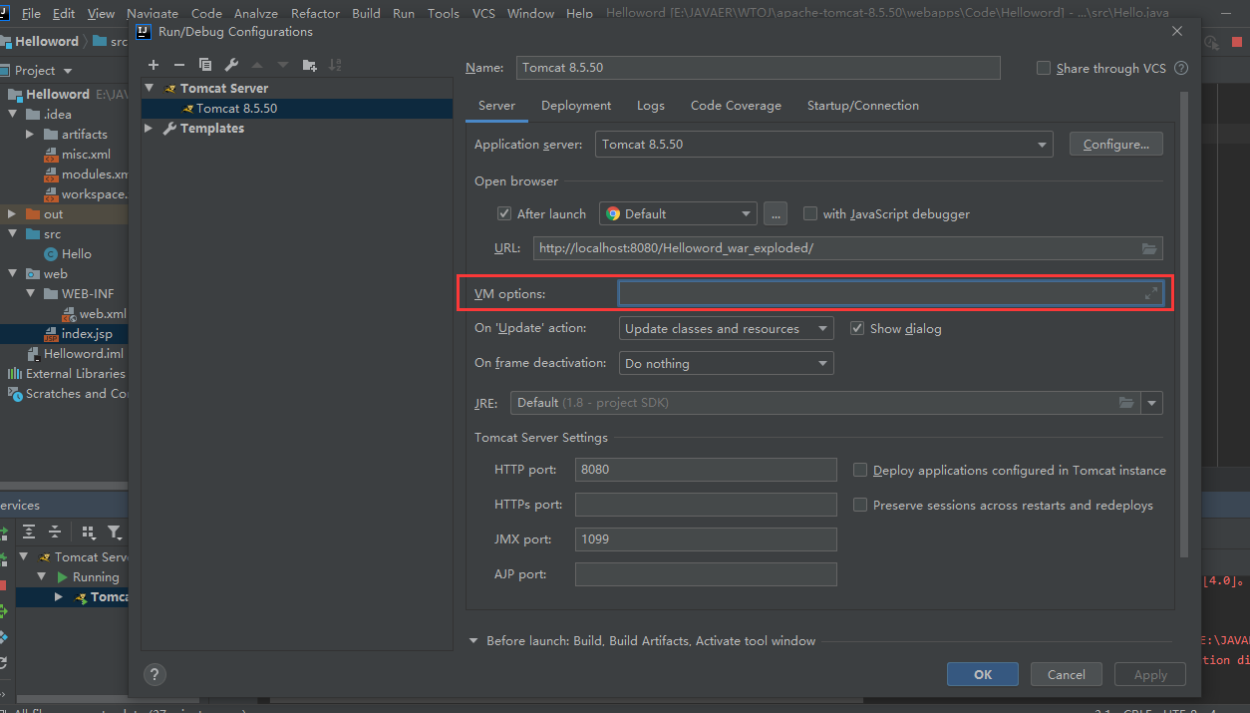Click the move configuration down arrow icon
1250x713 pixels.
click(283, 65)
